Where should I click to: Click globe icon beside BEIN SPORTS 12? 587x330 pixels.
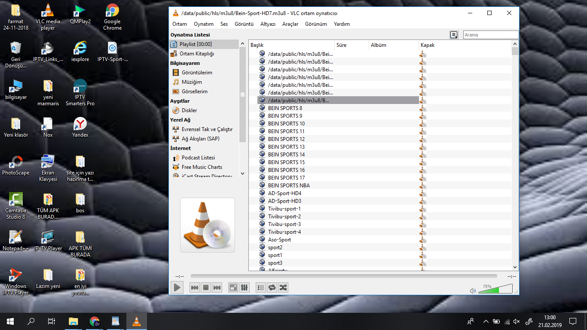pos(262,139)
